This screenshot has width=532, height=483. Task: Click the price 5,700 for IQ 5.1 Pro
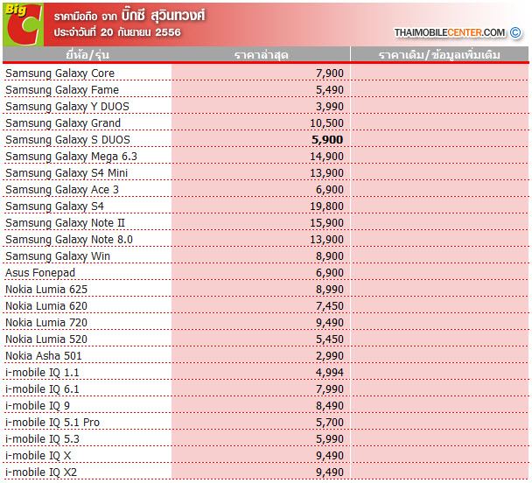coord(330,423)
